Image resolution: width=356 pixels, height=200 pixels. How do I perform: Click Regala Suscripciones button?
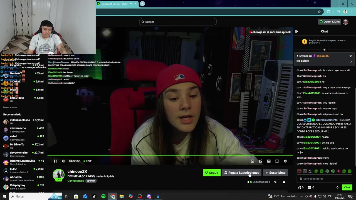242,172
